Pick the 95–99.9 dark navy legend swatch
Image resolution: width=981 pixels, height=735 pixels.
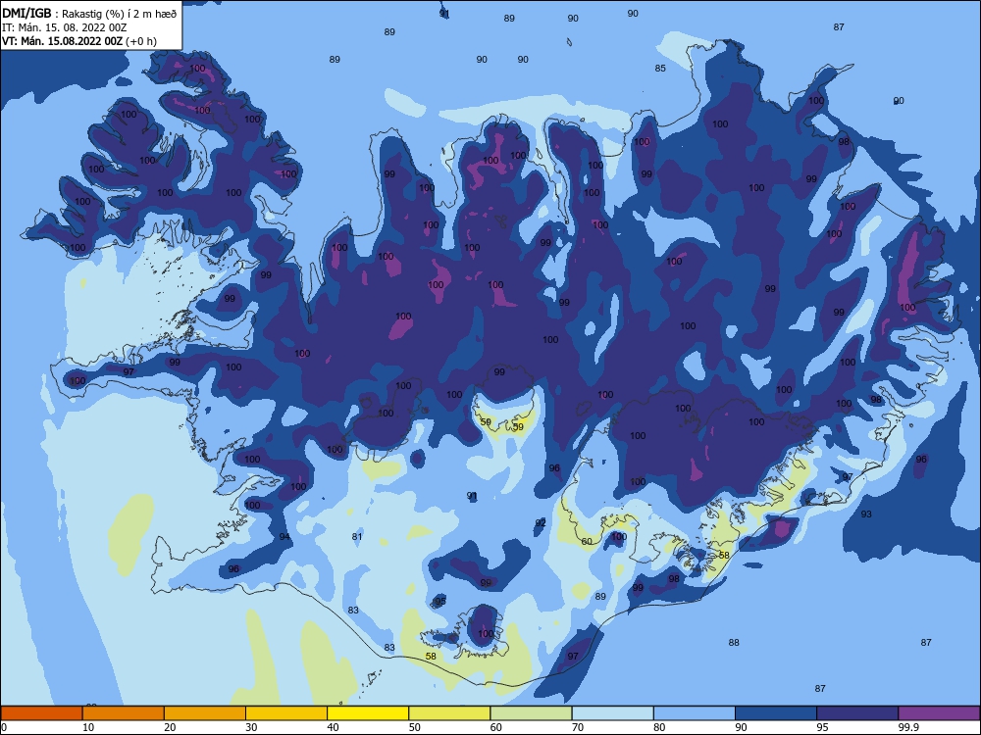point(857,713)
